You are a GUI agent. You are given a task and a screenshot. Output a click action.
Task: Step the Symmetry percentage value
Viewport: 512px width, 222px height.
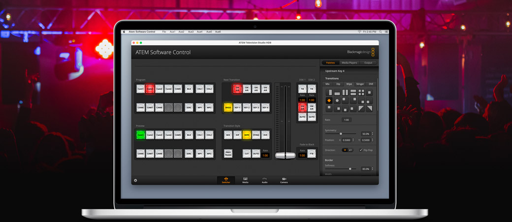(x=372, y=134)
